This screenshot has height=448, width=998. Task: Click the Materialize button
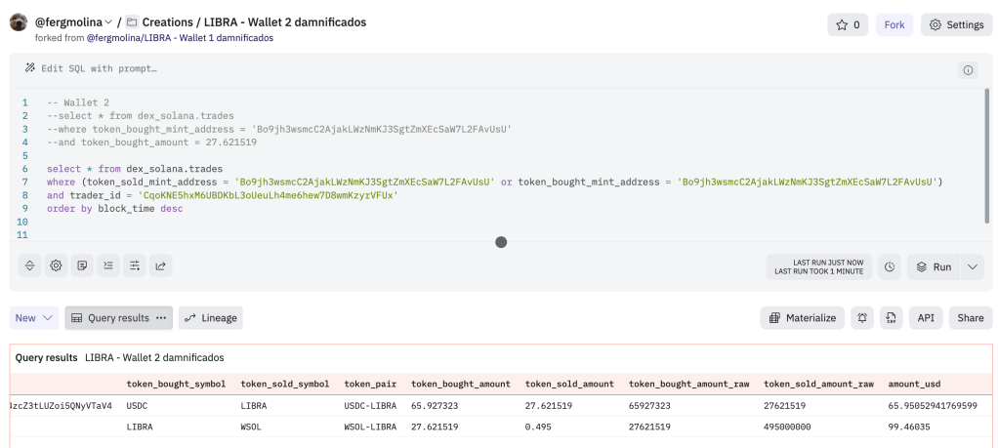[x=803, y=317]
